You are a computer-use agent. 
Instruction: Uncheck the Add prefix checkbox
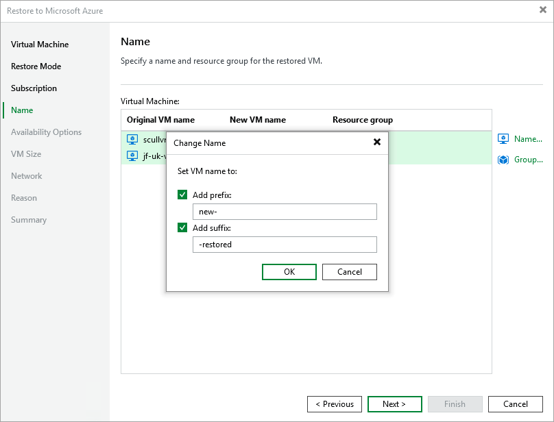point(182,195)
